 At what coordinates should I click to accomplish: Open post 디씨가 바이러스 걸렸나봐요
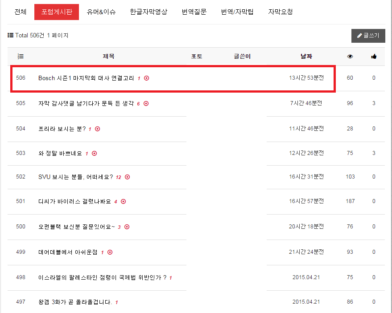[74, 201]
